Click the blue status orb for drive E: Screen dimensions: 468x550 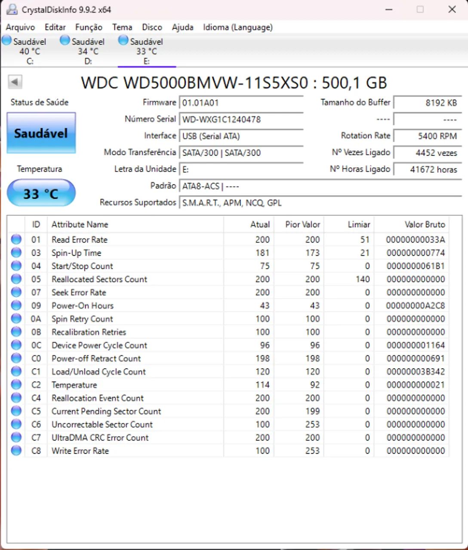[x=123, y=40]
